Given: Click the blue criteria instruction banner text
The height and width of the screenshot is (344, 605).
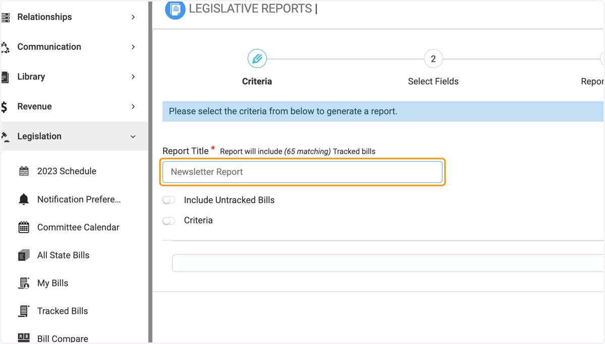Looking at the screenshot, I should tap(283, 111).
